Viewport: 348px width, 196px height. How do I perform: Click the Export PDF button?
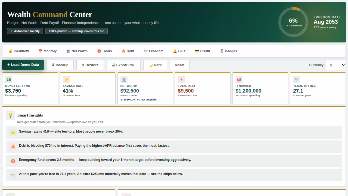click(124, 65)
